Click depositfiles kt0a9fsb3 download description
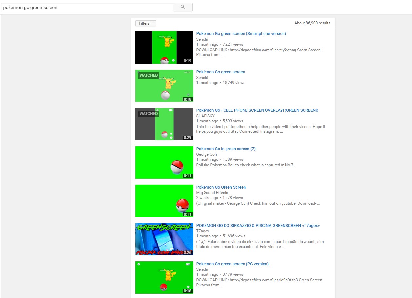 (x=259, y=283)
